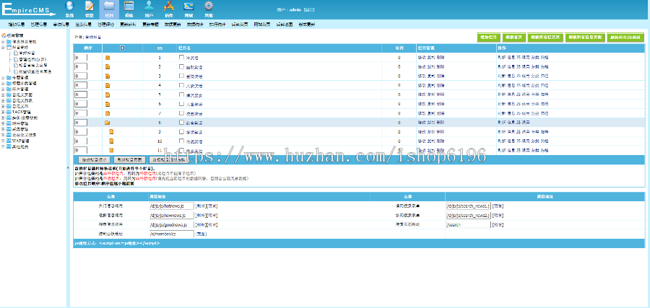
Task: Open 管理信息 in the submenu bar
Action: coord(38,25)
